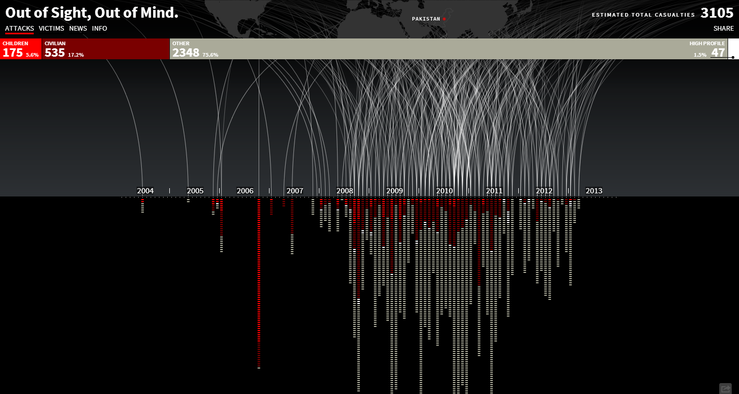Open the INFO tab
Screen dimensions: 739x394
100,29
